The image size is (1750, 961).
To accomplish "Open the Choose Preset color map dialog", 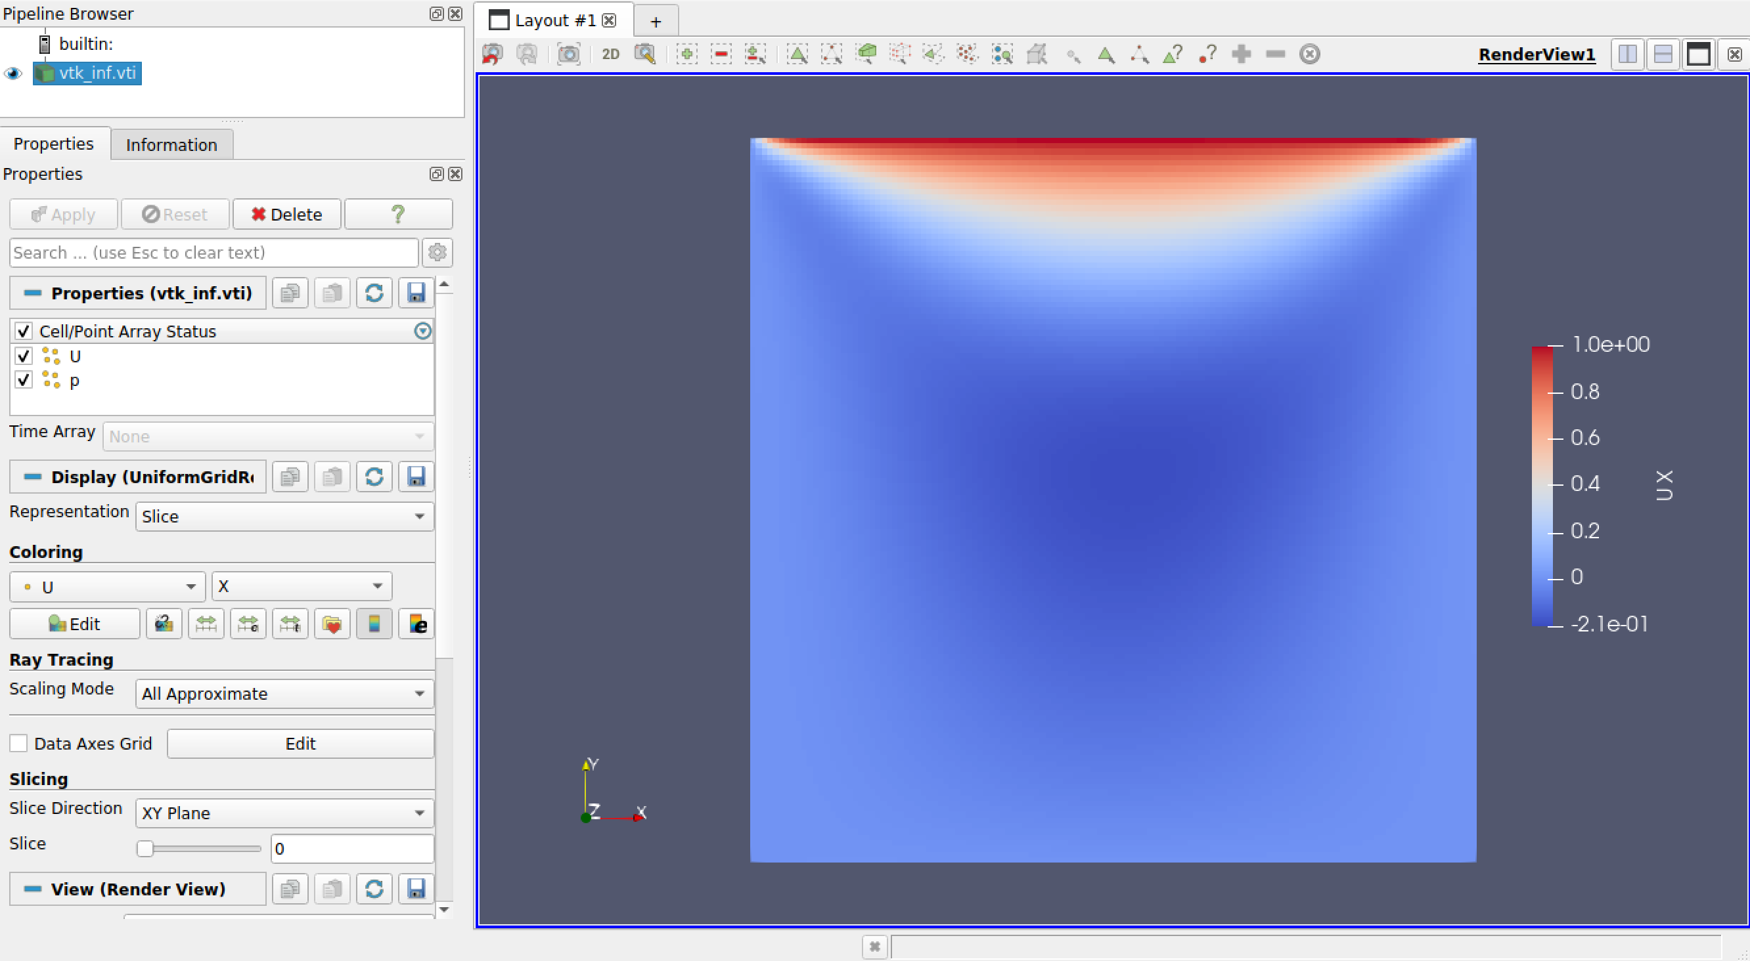I will (x=332, y=623).
